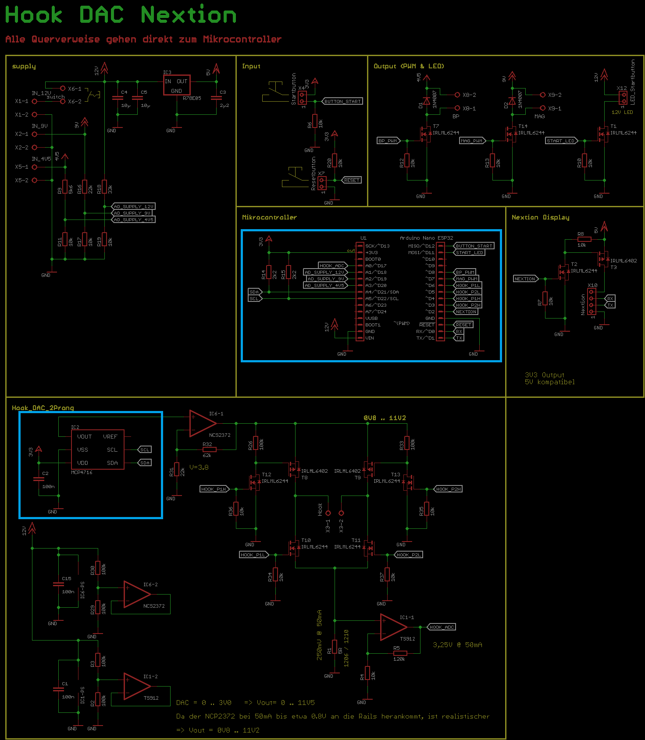645x740 pixels.
Task: Click the X3-1 Hook output pad
Action: pyautogui.click(x=328, y=513)
